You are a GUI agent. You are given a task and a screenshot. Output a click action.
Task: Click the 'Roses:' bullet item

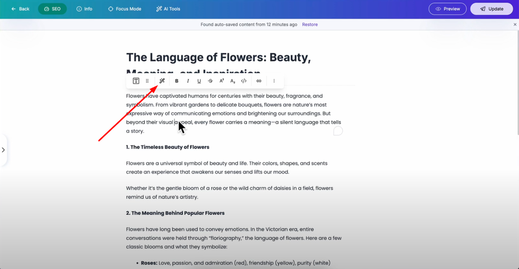coord(235,263)
